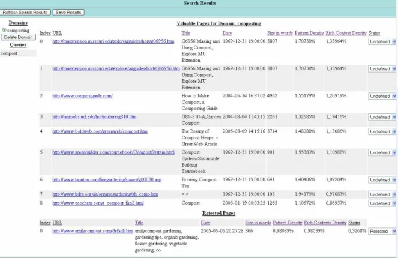Sort rejected pages by Rich Contents Density
Image resolution: width=398 pixels, height=258 pixels.
pos(325,223)
